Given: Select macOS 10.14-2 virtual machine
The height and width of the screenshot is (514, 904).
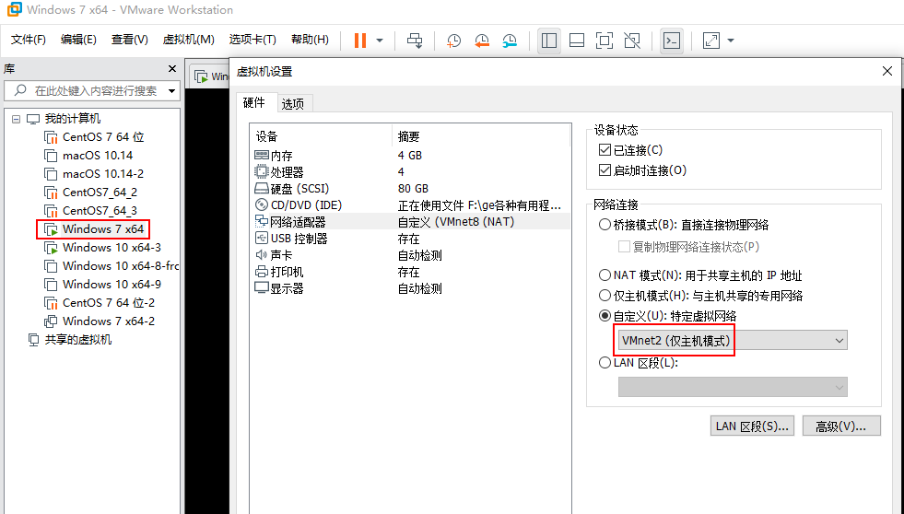Looking at the screenshot, I should pos(95,174).
